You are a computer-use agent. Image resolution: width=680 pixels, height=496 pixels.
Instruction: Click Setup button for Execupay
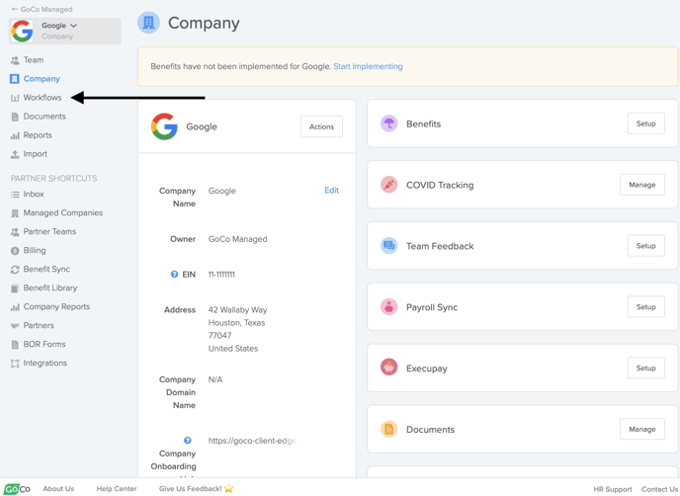point(645,369)
